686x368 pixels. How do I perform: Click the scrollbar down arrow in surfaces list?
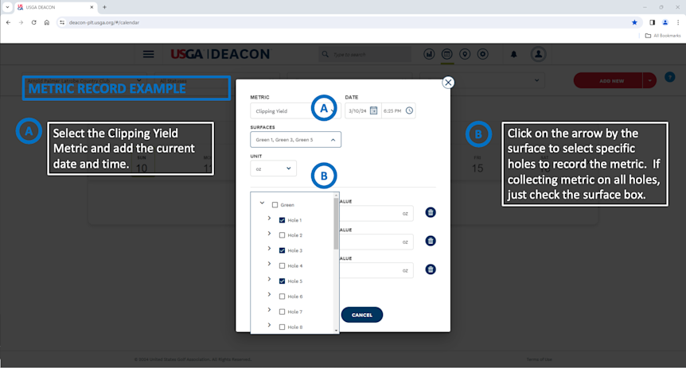click(336, 331)
